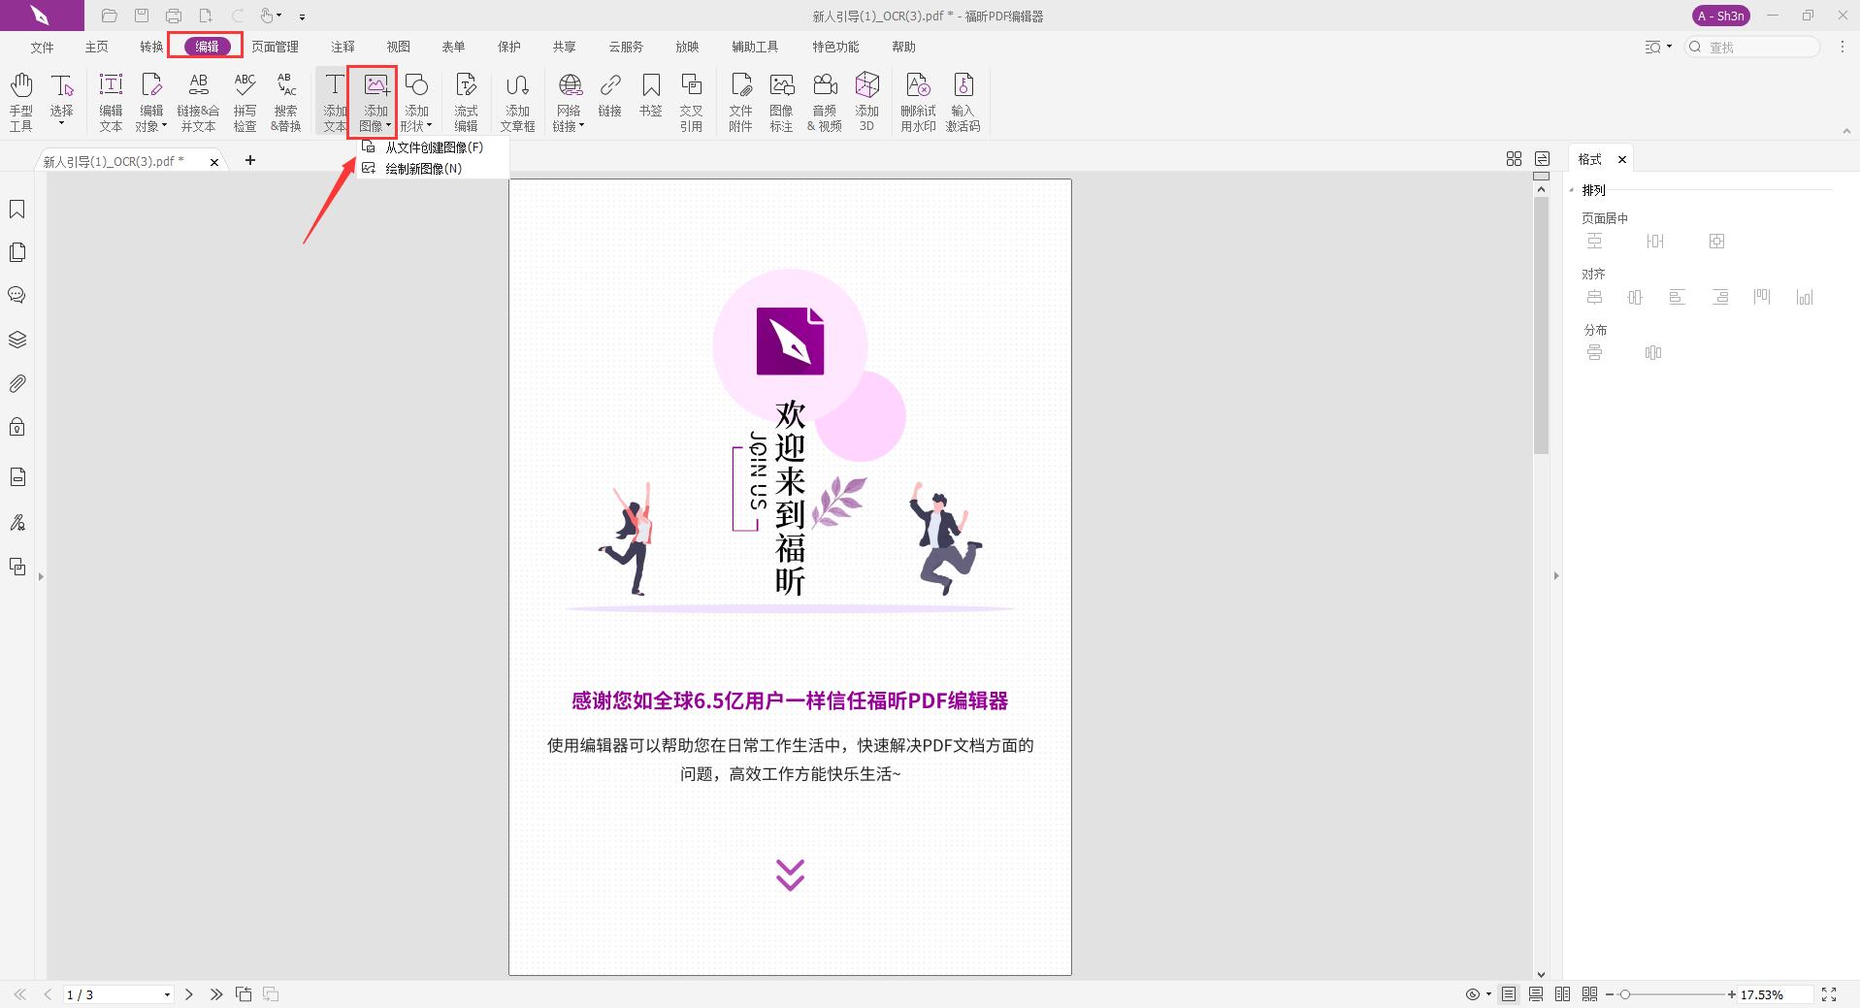The height and width of the screenshot is (1008, 1860).
Task: Click 交叉引用 in the ribbon
Action: [x=692, y=100]
